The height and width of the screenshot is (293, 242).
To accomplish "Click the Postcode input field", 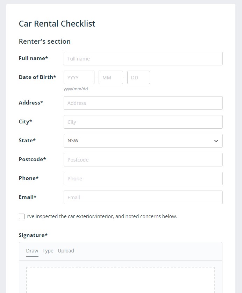I will [143, 159].
